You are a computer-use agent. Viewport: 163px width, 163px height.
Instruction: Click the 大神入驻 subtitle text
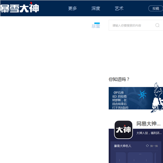point(149,133)
